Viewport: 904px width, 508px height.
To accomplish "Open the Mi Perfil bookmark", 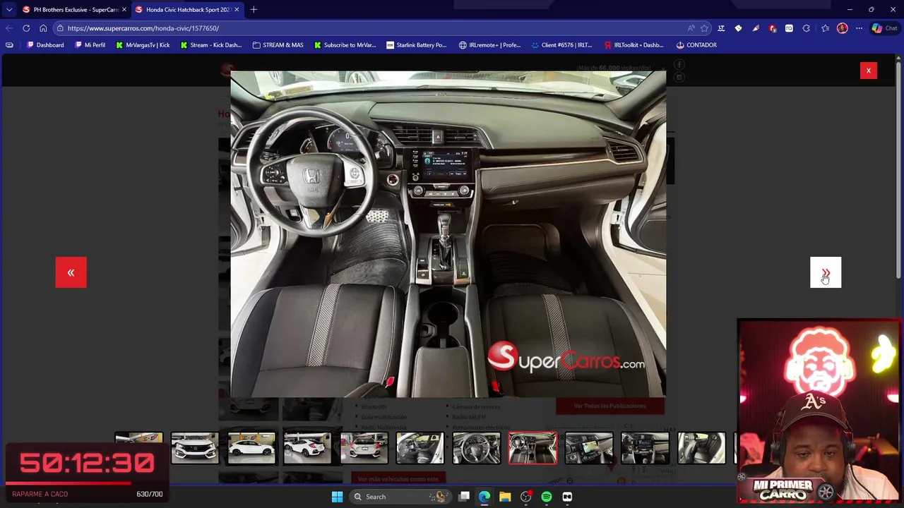I will (x=90, y=45).
